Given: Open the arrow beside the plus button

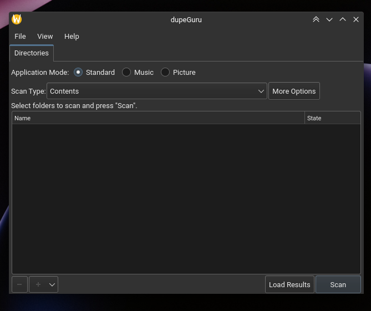Looking at the screenshot, I should click(52, 284).
